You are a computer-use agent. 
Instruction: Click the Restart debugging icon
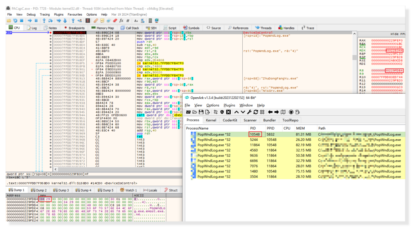16,20
